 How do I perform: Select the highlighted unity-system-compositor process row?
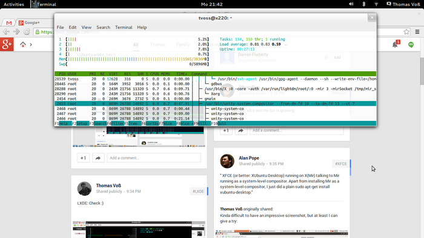point(215,103)
